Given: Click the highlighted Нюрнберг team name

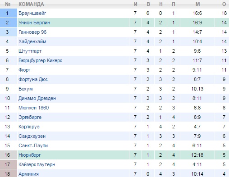Looking at the screenshot, I should pyautogui.click(x=30, y=155).
